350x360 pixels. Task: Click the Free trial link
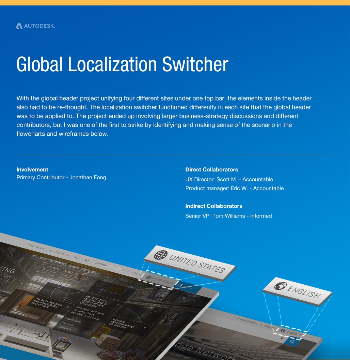(68, 325)
